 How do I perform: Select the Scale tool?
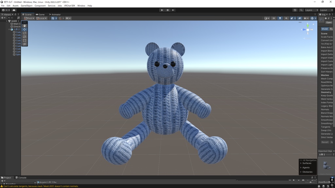25,37
